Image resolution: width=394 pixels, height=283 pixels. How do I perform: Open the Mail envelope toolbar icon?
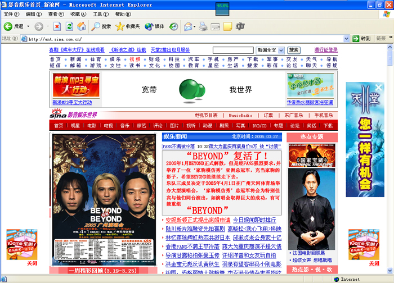(x=187, y=26)
